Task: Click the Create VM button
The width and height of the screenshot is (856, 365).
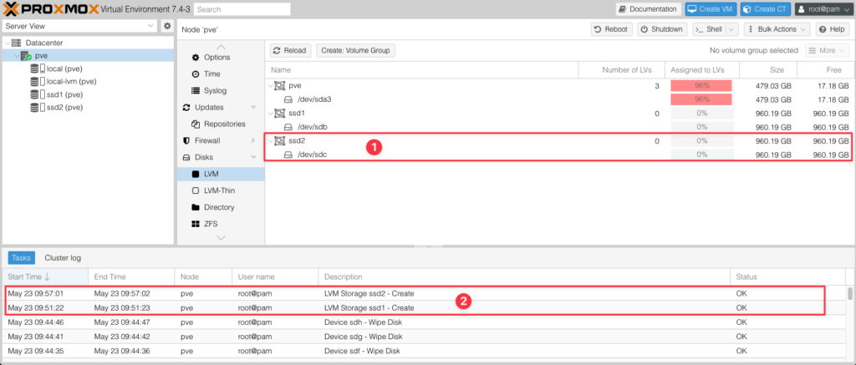Action: pos(711,9)
